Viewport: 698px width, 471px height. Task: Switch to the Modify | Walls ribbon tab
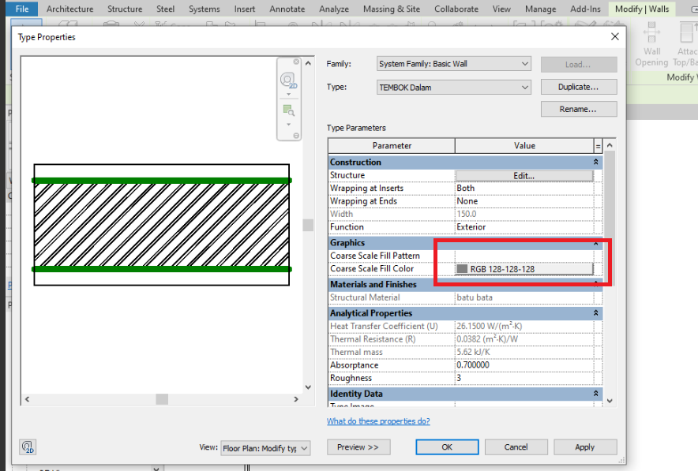[x=641, y=9]
